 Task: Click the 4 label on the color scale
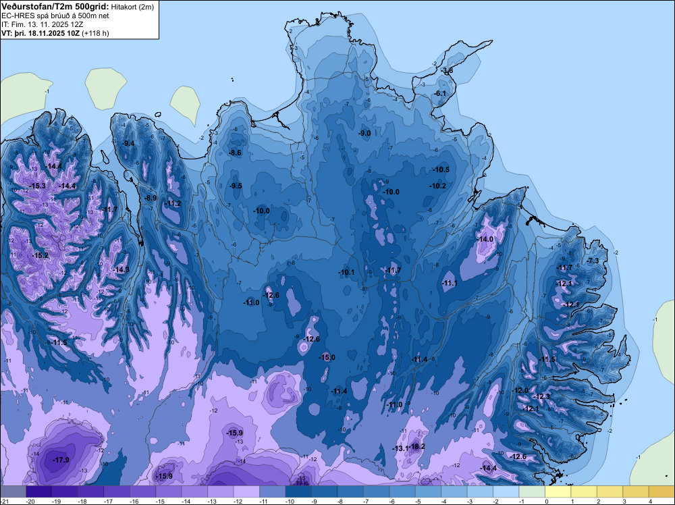click(x=650, y=501)
